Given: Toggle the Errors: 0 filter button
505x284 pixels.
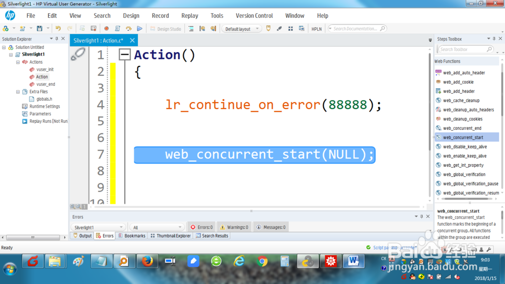Looking at the screenshot, I should pyautogui.click(x=201, y=227).
